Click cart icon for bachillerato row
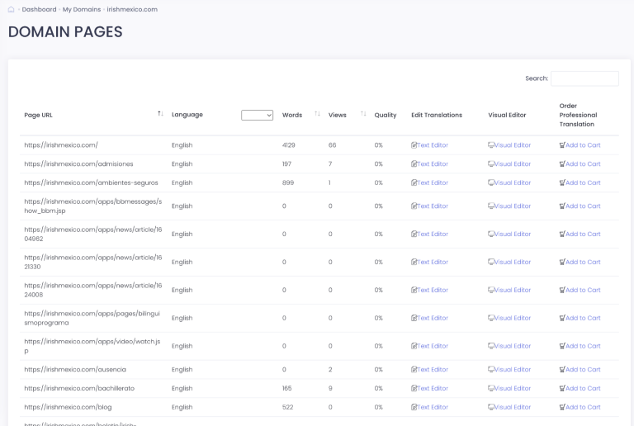 pos(562,388)
